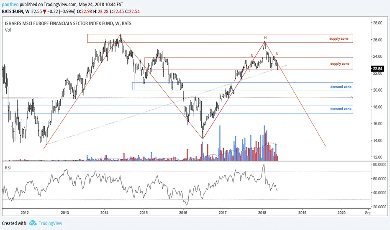Click the 2013 time axis label
The height and width of the screenshot is (230, 390).
[x=65, y=212]
